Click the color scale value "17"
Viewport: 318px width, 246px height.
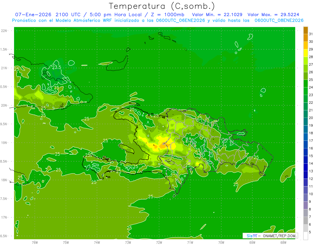pos(311,141)
